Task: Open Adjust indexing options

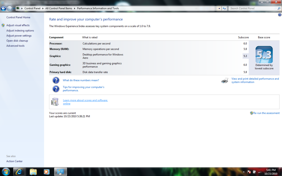Action: tap(20, 31)
